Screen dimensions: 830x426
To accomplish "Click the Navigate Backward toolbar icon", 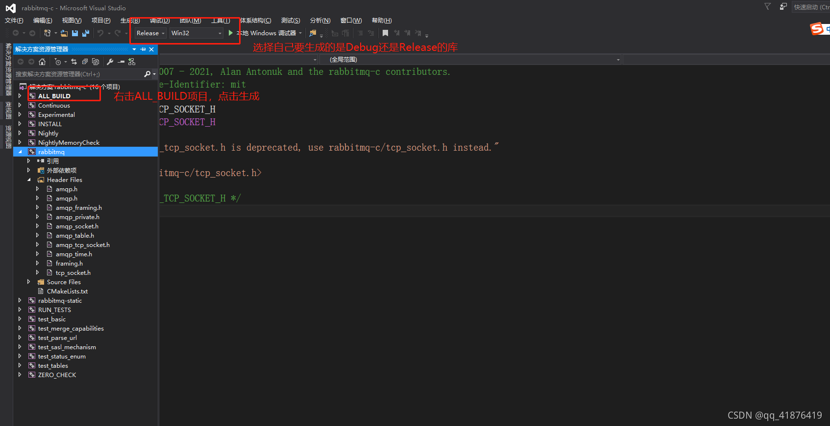I will coord(16,33).
